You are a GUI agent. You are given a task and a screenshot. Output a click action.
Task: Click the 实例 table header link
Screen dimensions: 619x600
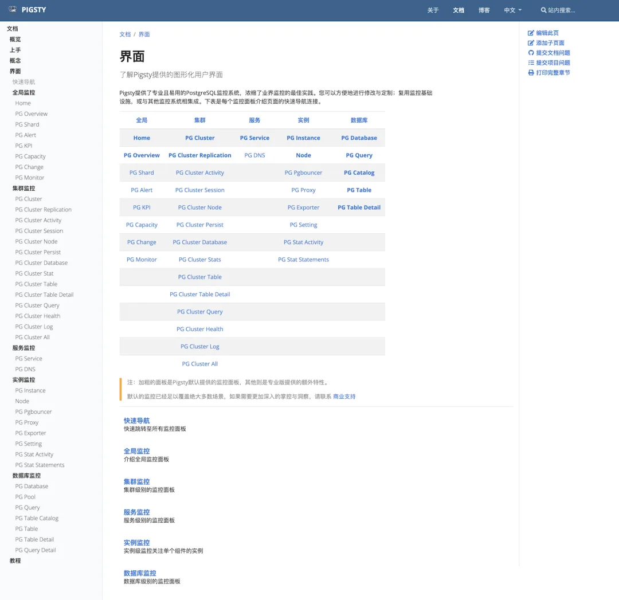[304, 120]
